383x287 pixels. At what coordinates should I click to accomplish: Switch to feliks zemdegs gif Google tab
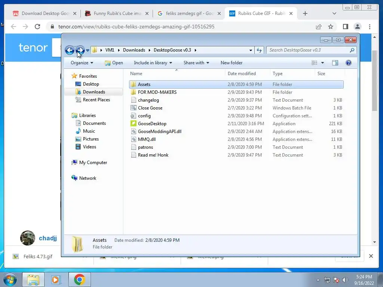pos(190,13)
